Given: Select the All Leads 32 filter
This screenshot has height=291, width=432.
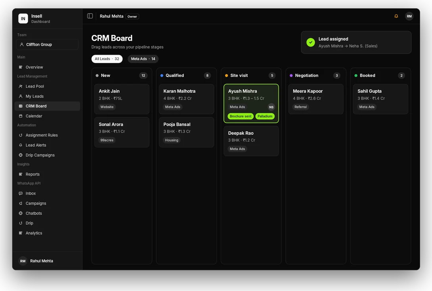Looking at the screenshot, I should point(107,59).
